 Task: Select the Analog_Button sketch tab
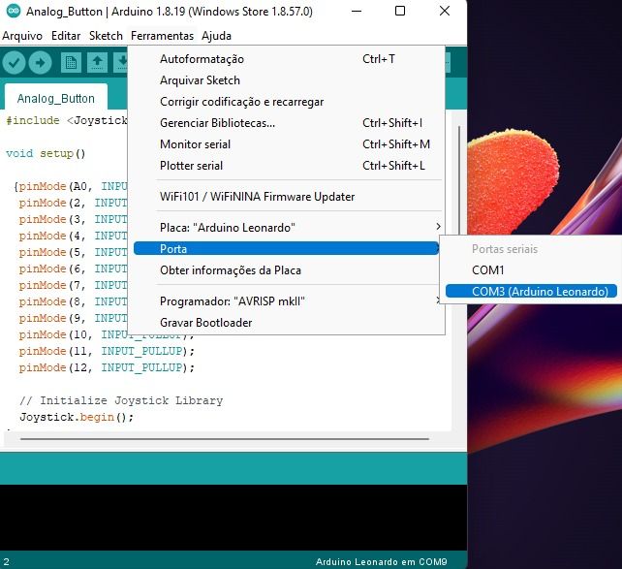point(56,98)
